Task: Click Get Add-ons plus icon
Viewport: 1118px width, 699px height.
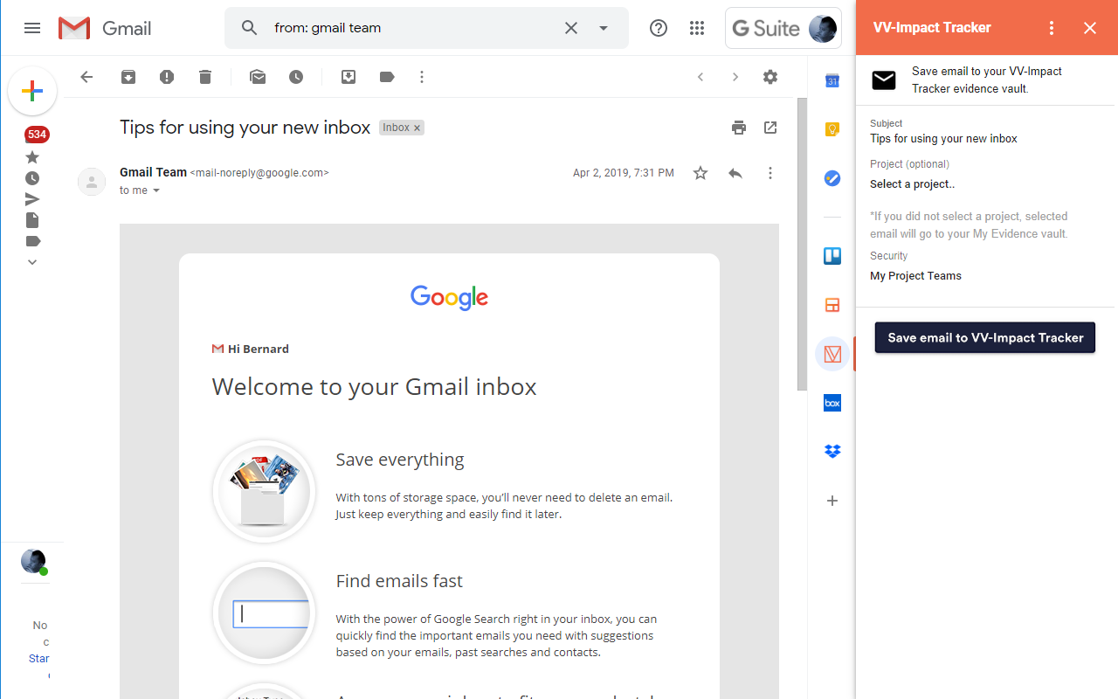Action: (832, 501)
